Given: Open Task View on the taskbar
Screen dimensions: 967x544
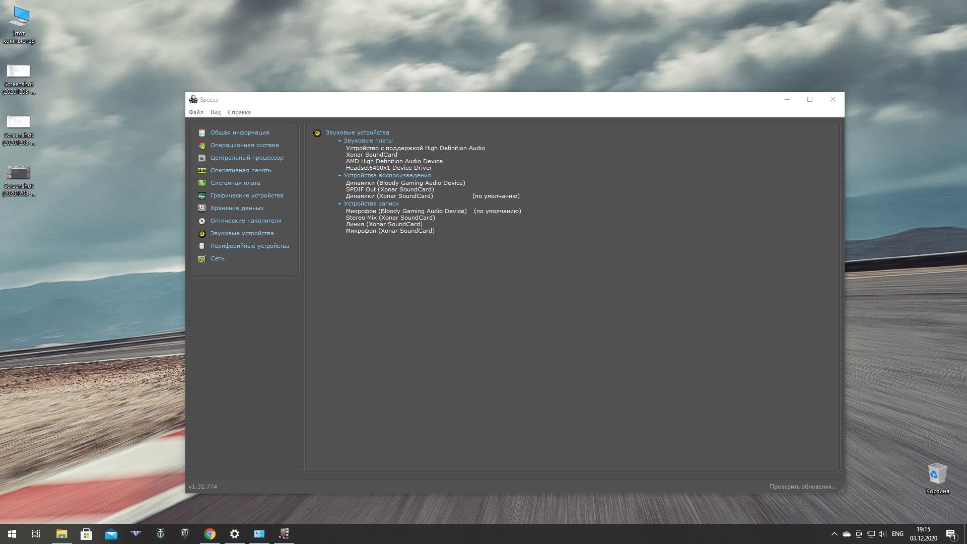Looking at the screenshot, I should 36,534.
